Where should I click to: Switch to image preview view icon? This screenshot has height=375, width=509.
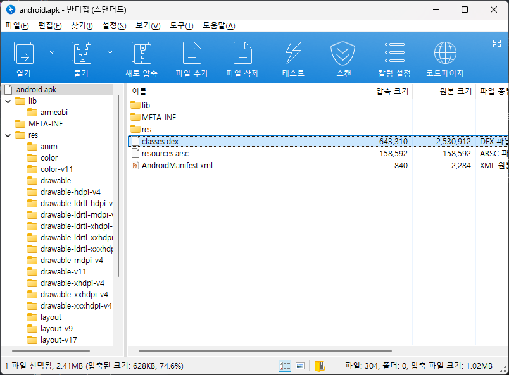point(300,366)
